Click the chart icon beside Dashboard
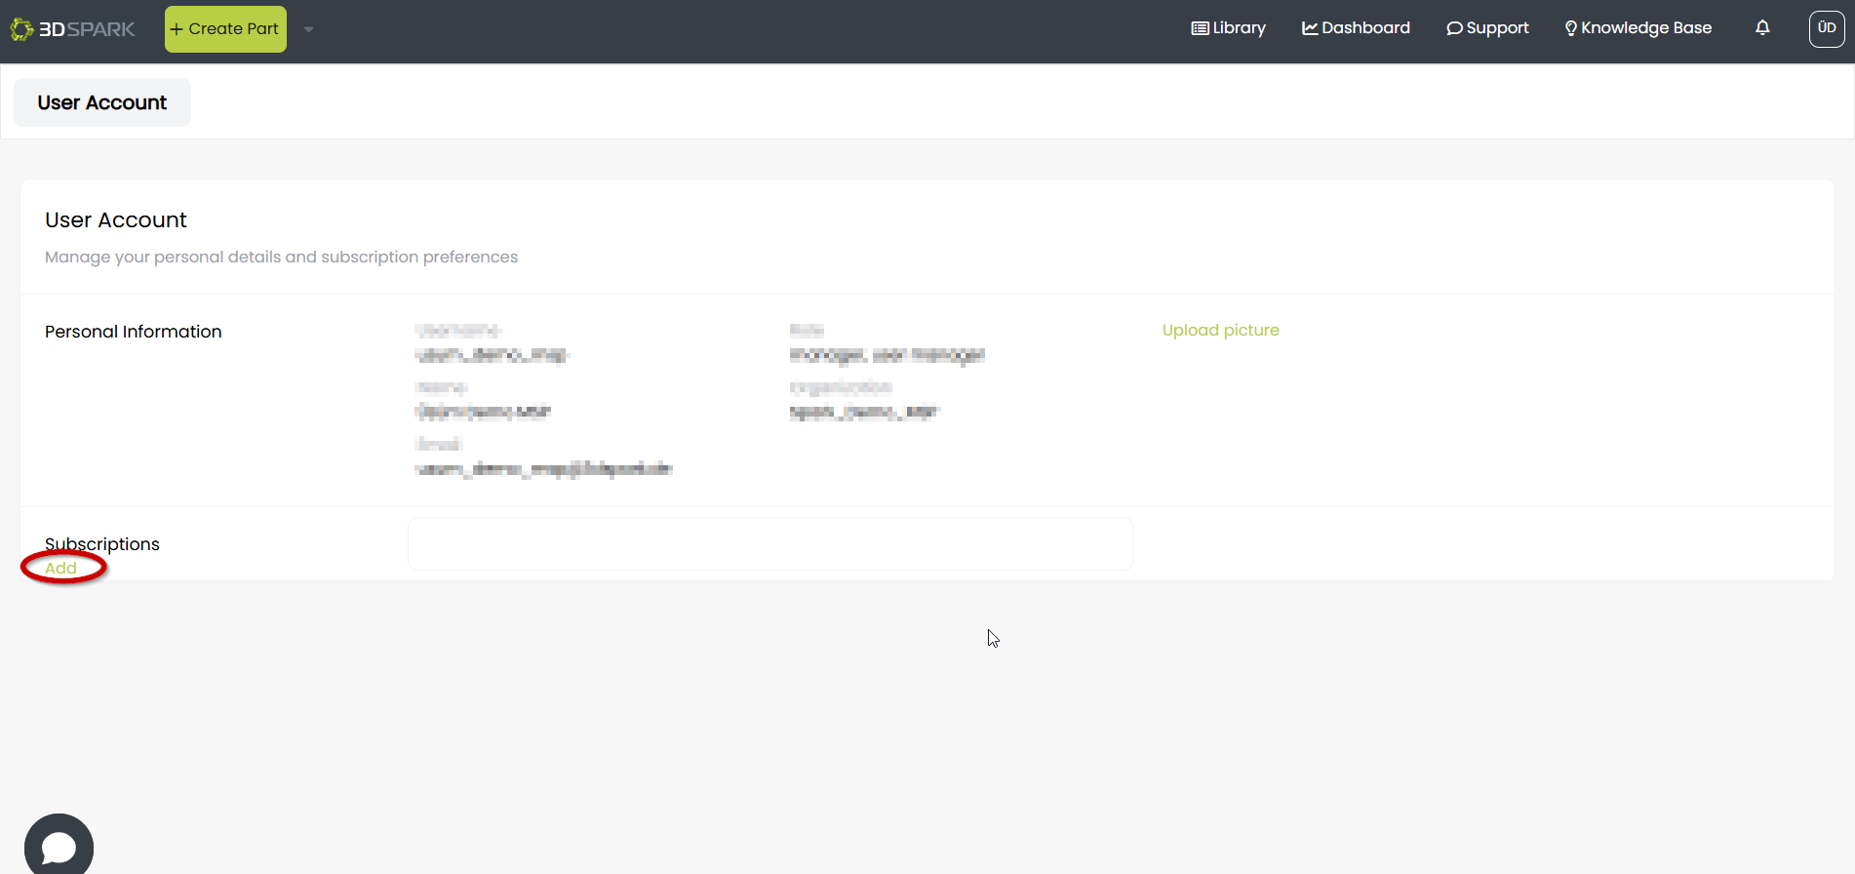The image size is (1855, 874). (x=1310, y=28)
